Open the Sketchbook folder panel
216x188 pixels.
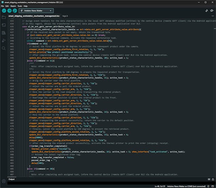4,17
